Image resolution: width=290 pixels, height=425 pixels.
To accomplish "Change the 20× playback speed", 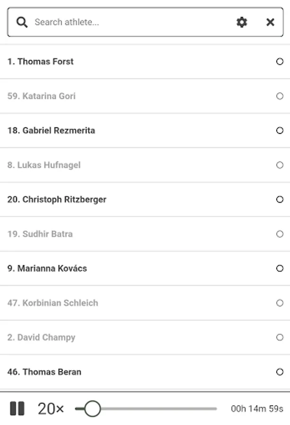I will pos(51,408).
